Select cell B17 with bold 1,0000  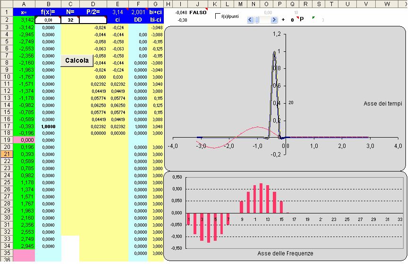(47, 127)
